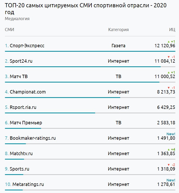Screen dimensions: 179x193
Task: Click the red -1 indicator for Championat.com
Action: (x=171, y=88)
